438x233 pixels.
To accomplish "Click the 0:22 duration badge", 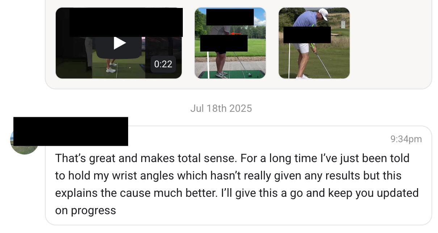I will coord(163,64).
